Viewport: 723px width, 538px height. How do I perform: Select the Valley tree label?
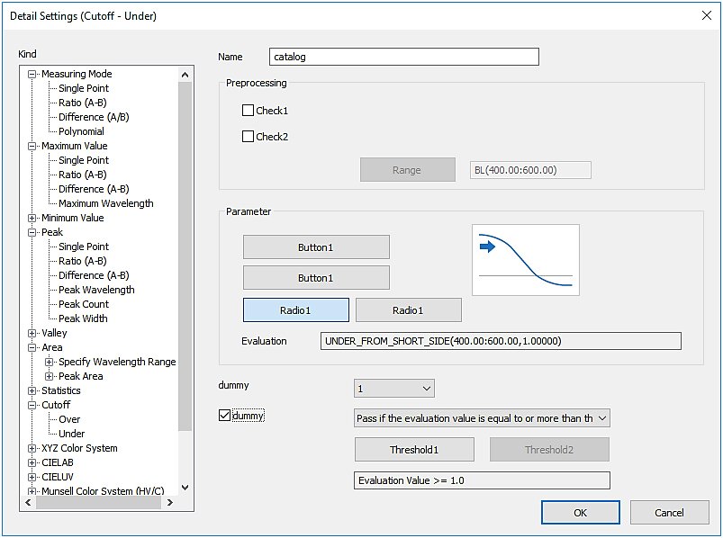54,333
